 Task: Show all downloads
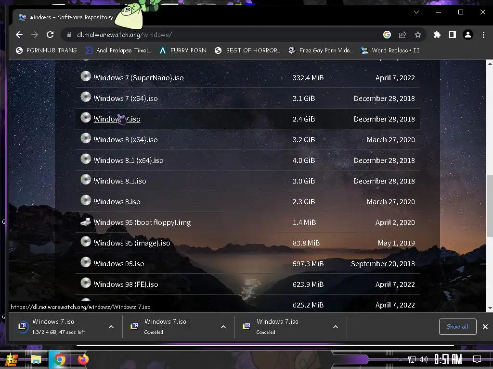tap(457, 327)
